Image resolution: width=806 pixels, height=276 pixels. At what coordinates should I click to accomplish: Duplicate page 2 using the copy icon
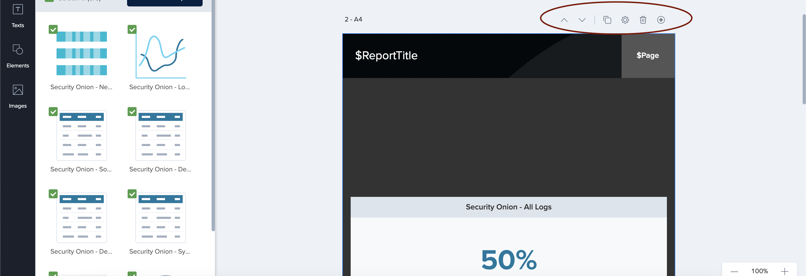607,20
